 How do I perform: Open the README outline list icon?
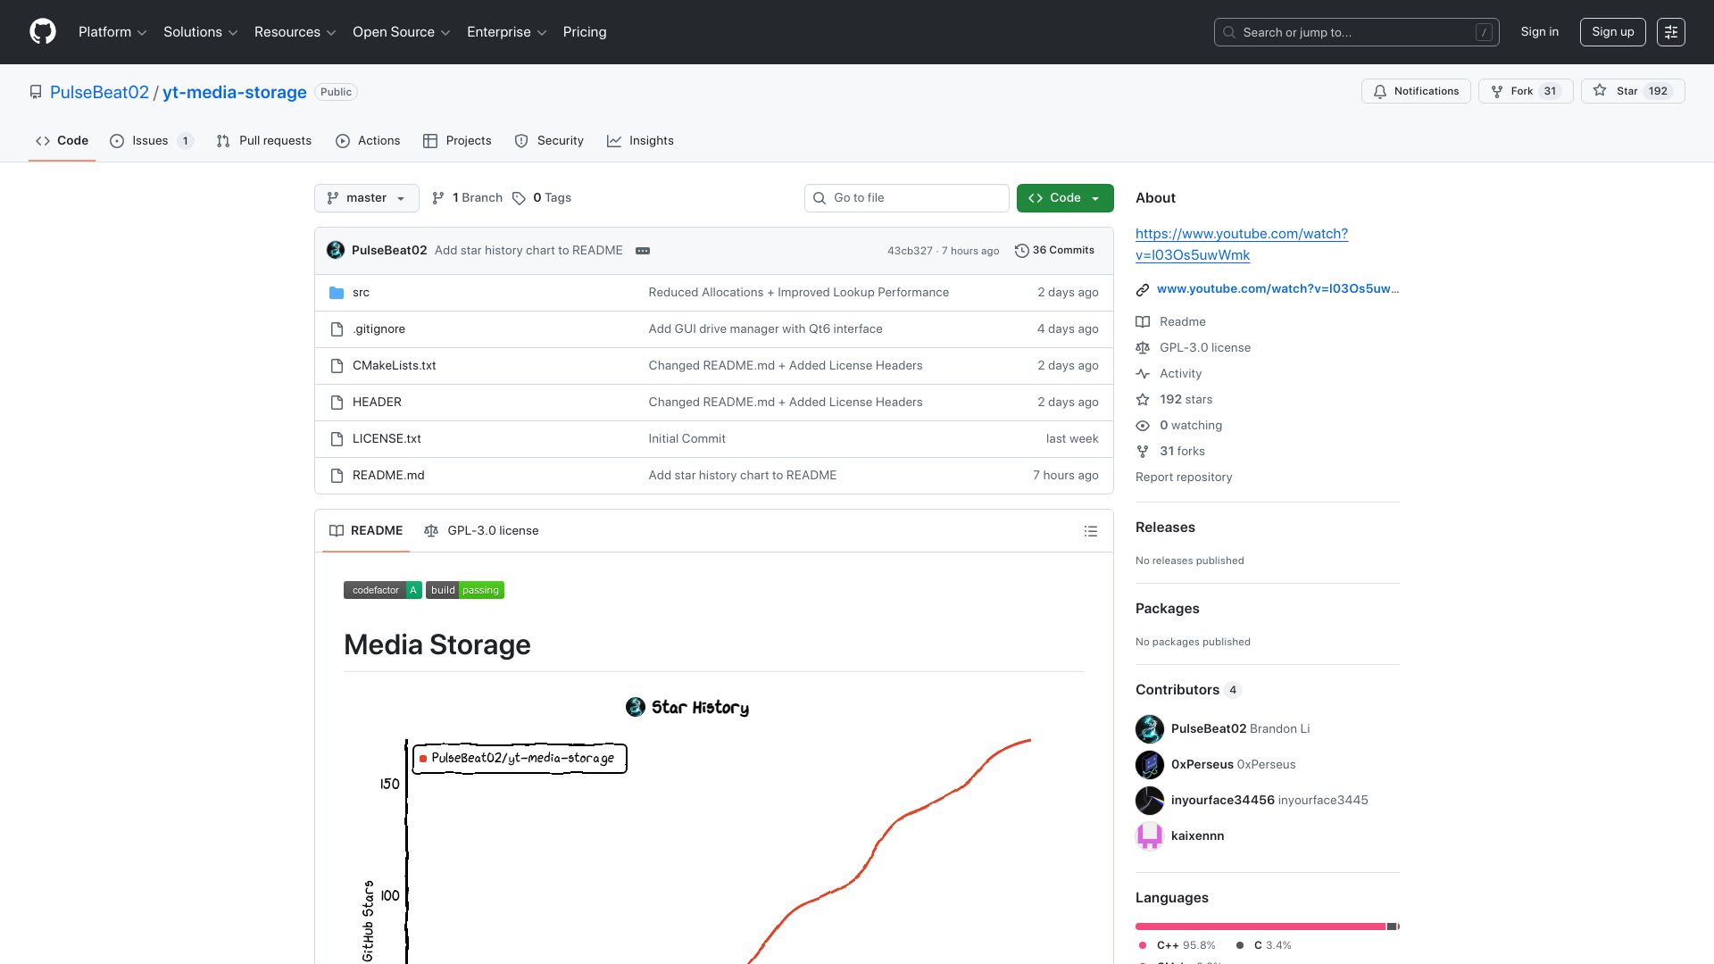(x=1090, y=531)
